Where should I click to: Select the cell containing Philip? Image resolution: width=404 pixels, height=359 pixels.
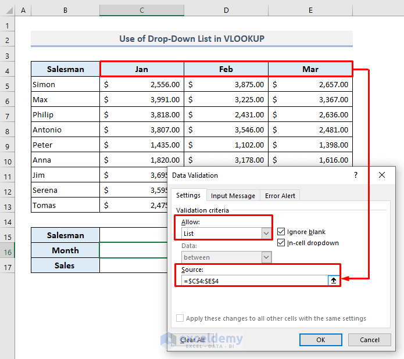pos(66,114)
